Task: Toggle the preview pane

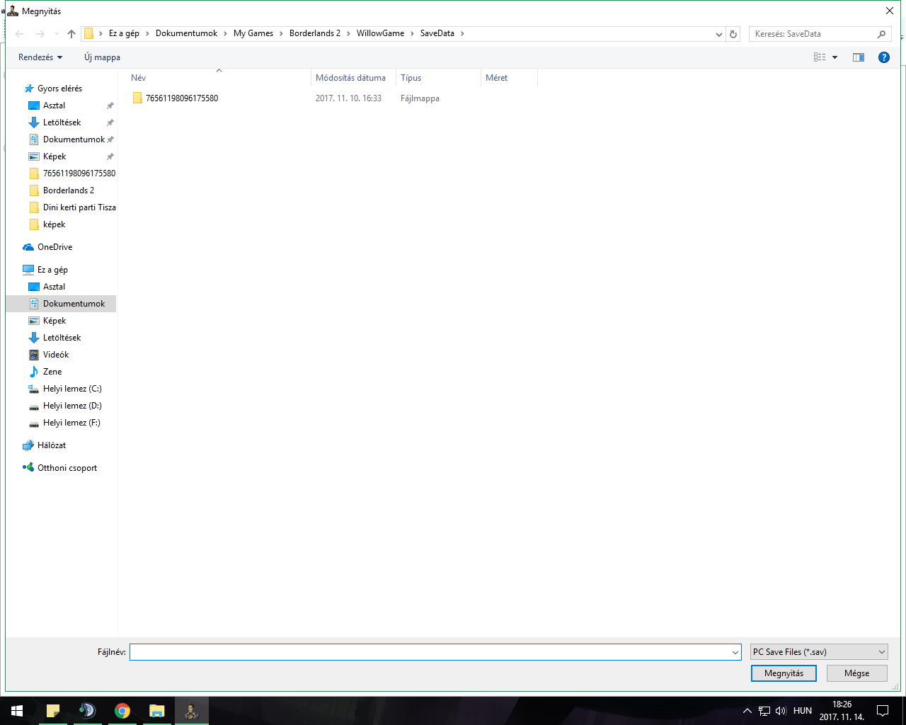Action: (x=859, y=57)
